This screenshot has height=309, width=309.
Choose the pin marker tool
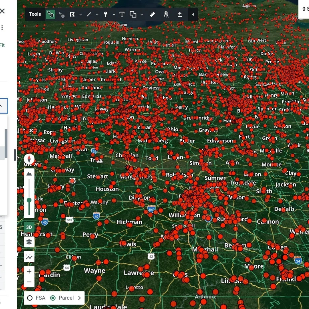106,14
